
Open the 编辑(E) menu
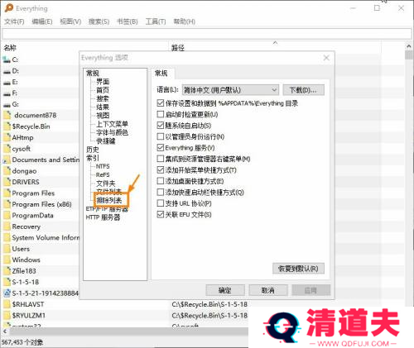(42, 21)
